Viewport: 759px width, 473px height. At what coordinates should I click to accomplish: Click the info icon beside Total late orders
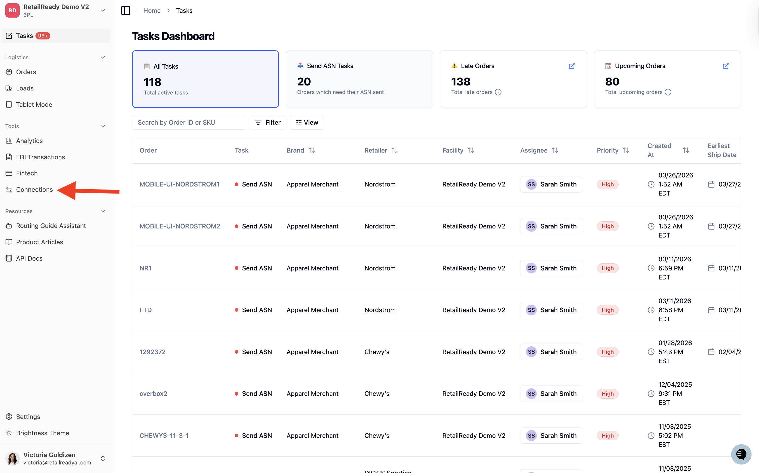(498, 92)
